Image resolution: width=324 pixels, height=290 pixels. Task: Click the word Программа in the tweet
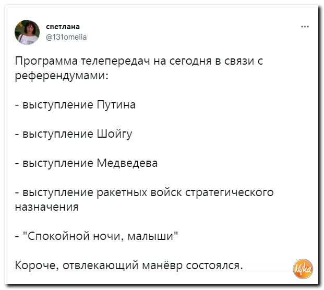click(x=46, y=62)
